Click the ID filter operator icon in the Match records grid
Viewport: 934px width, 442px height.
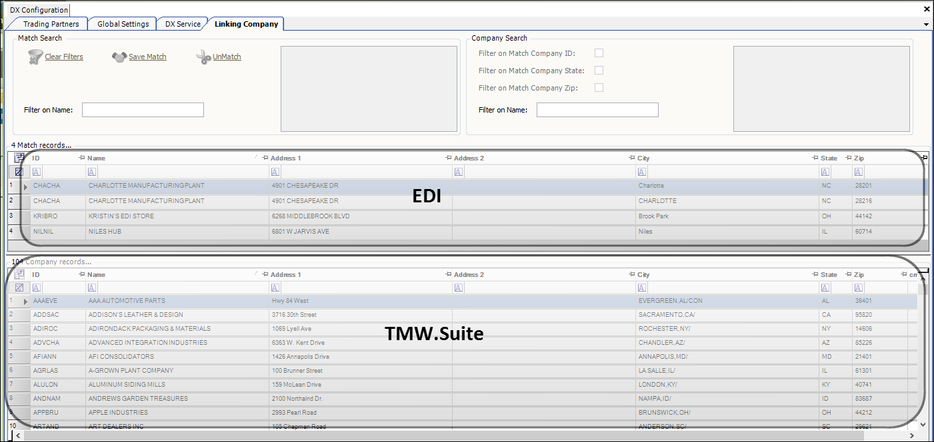[37, 172]
